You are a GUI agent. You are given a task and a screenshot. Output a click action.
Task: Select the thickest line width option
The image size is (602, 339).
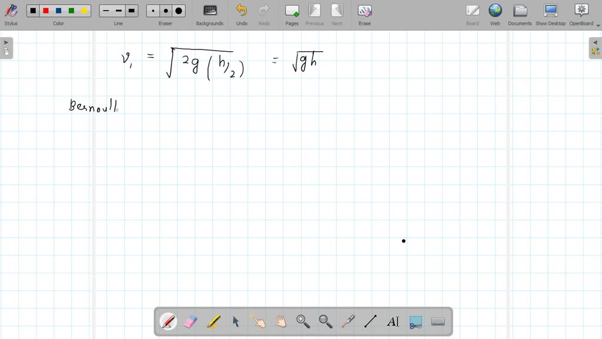coord(132,11)
